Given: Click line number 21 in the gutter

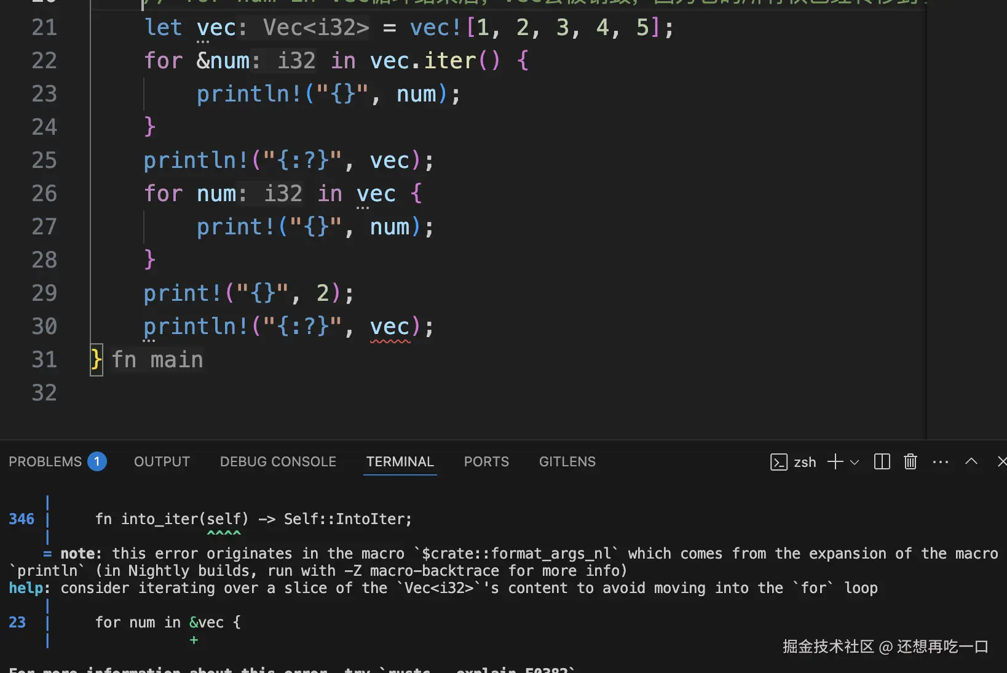Looking at the screenshot, I should point(44,28).
